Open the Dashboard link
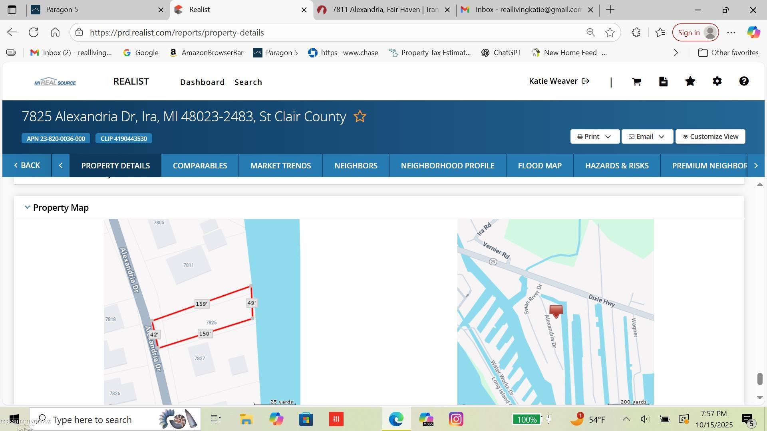The image size is (767, 431). pos(202,82)
